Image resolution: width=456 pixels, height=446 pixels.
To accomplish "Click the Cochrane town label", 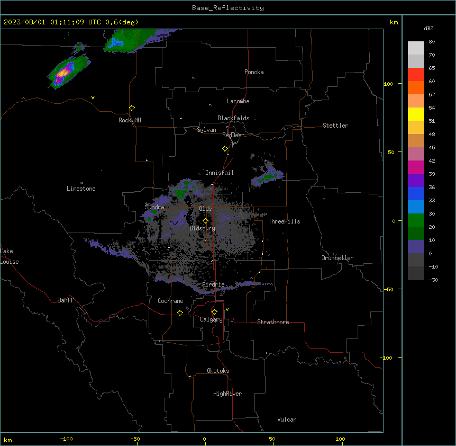I will [170, 301].
